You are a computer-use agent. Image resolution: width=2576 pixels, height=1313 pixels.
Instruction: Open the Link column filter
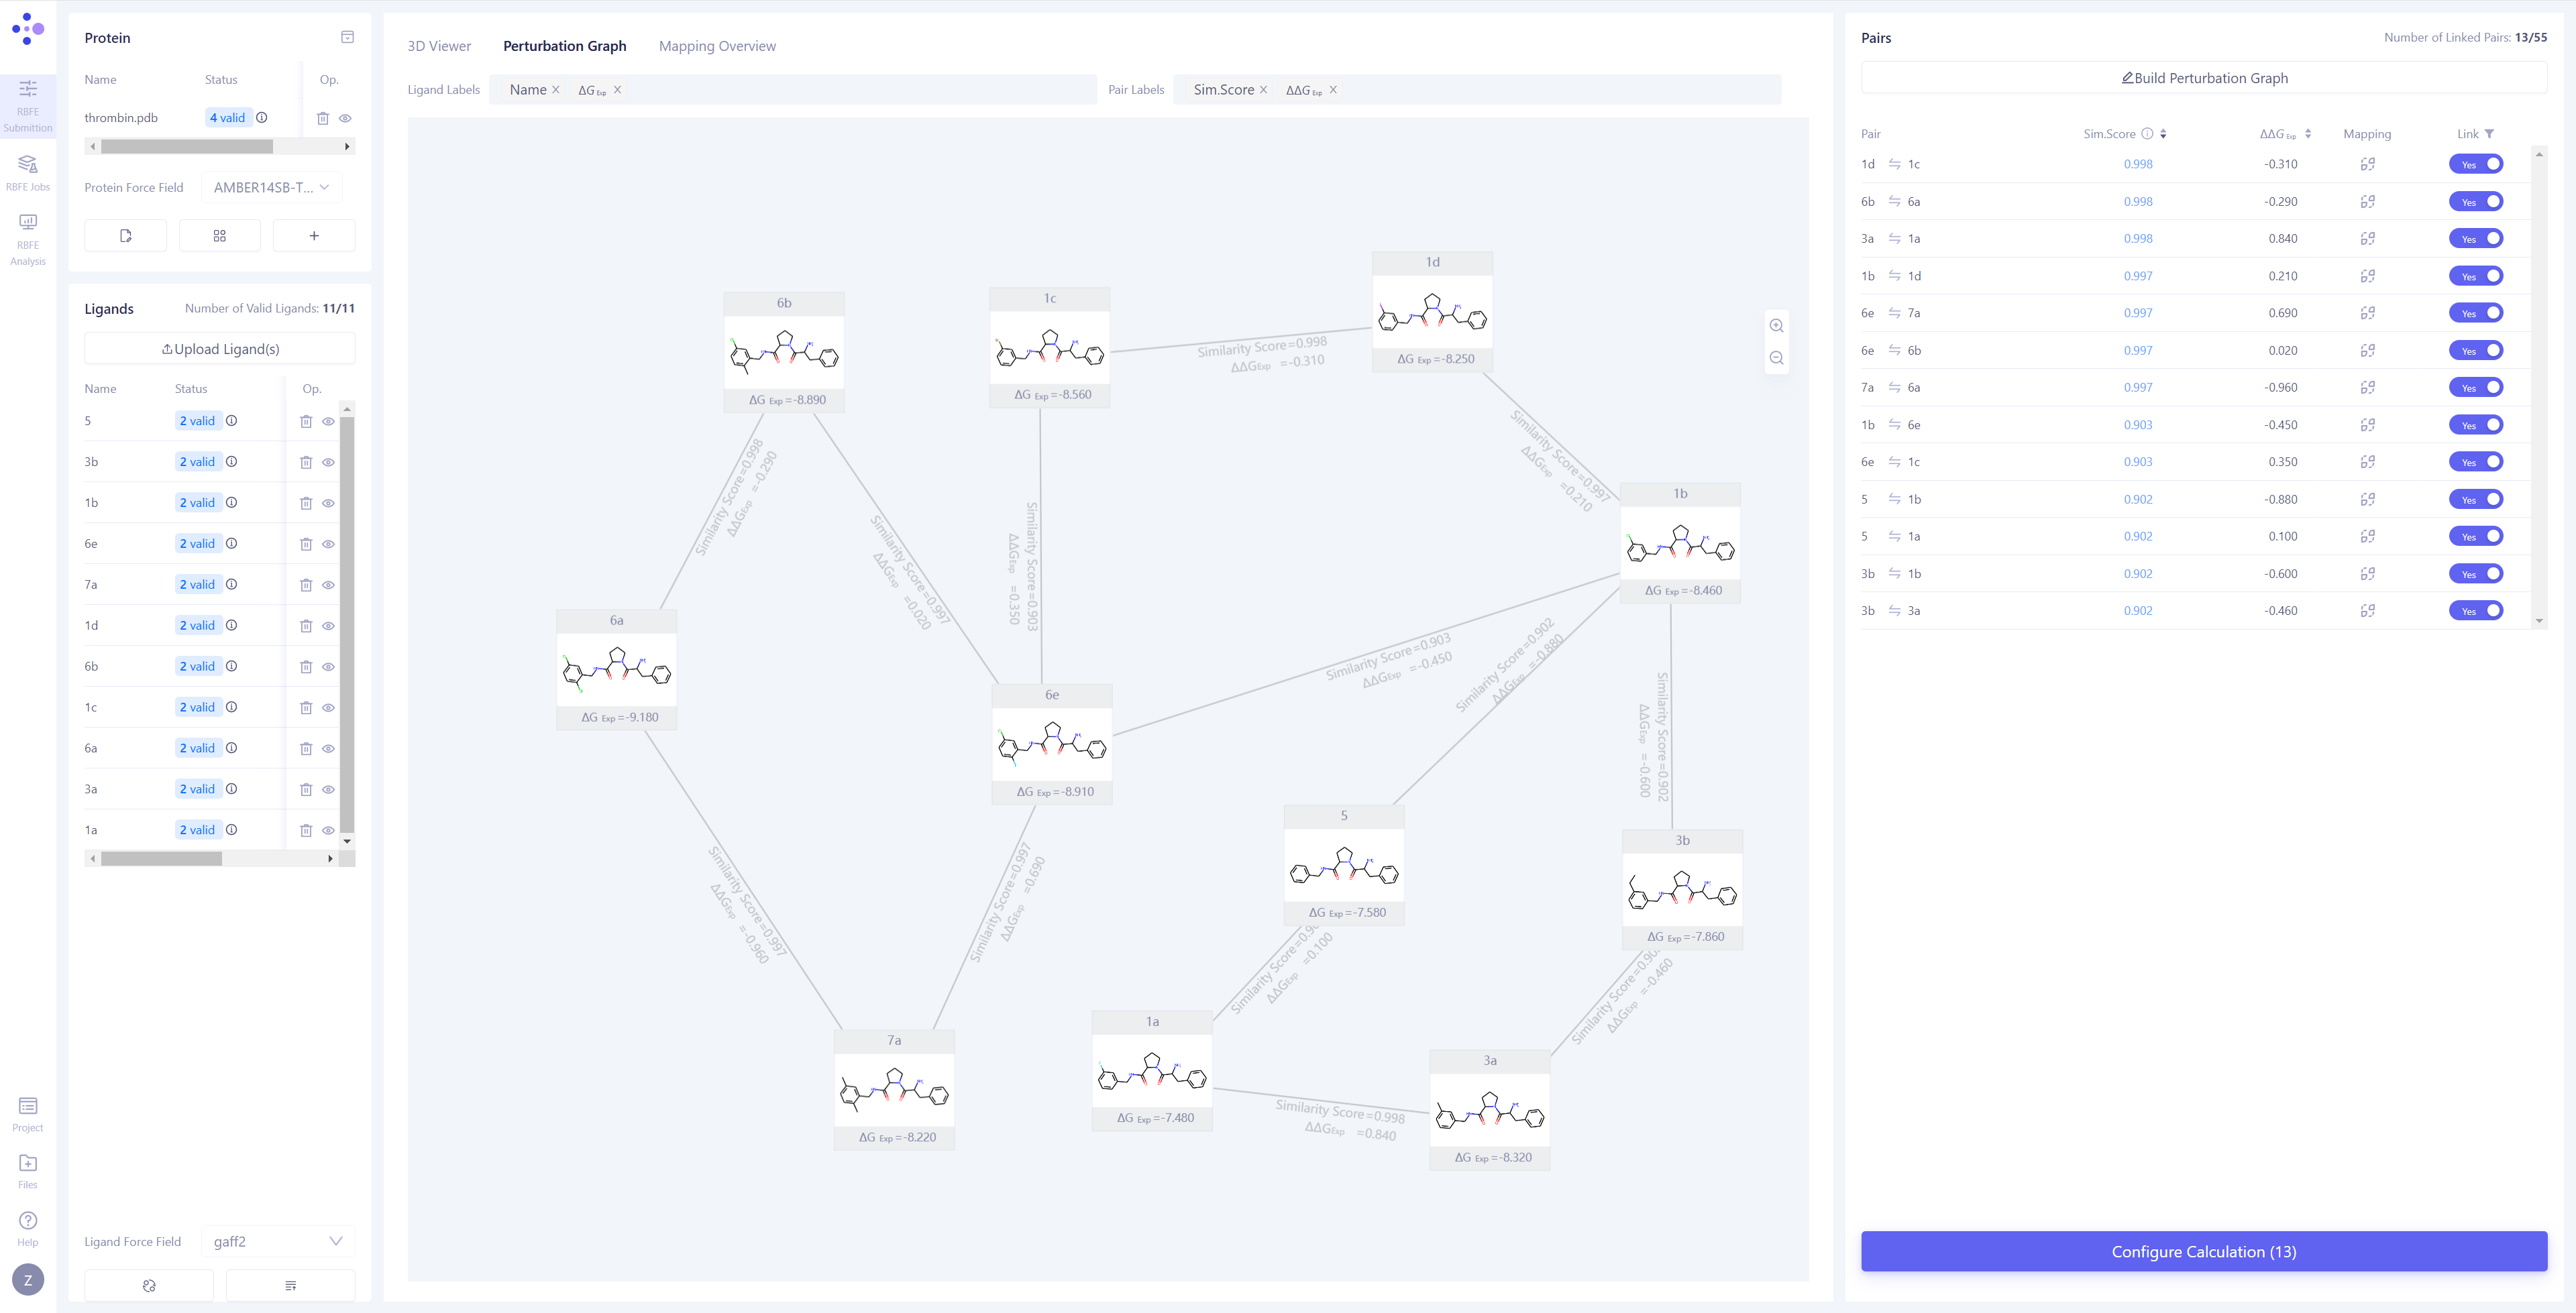tap(2489, 133)
